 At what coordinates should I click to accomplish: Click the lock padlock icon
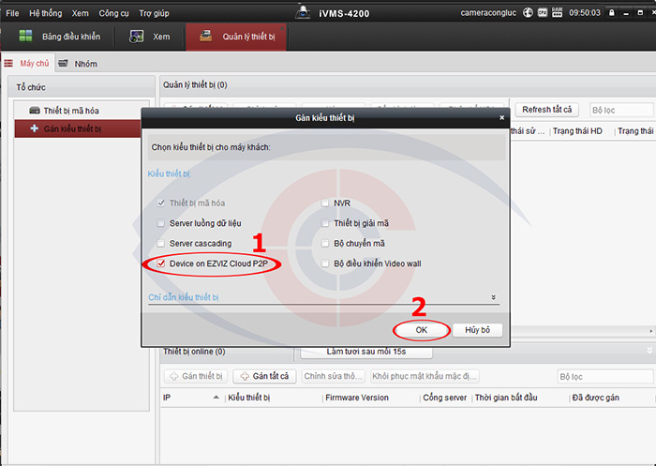[612, 13]
